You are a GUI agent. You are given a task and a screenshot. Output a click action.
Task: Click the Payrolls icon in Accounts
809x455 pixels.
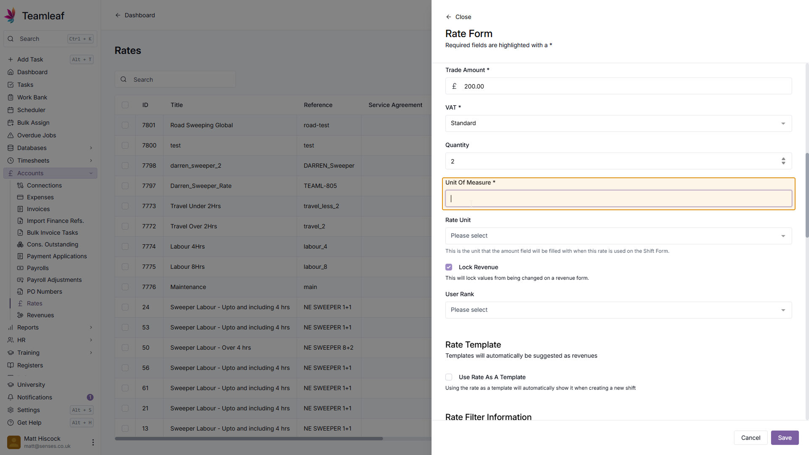[20, 268]
